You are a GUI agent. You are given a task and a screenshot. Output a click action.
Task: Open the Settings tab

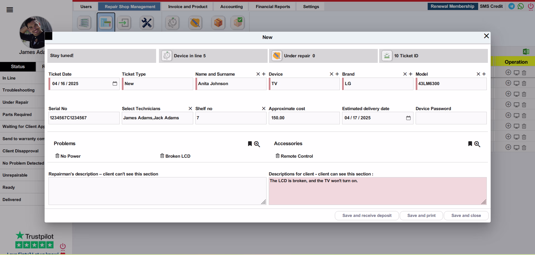point(311,7)
